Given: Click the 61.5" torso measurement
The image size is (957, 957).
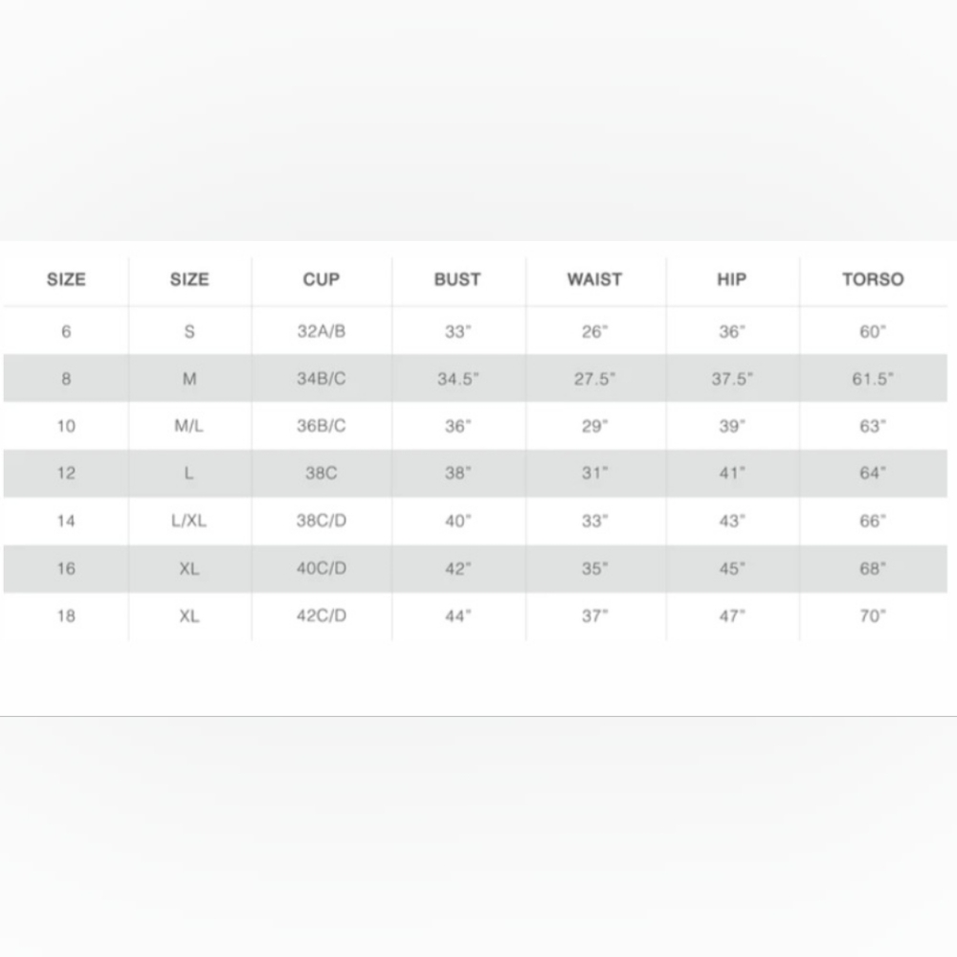Looking at the screenshot, I should [x=873, y=379].
